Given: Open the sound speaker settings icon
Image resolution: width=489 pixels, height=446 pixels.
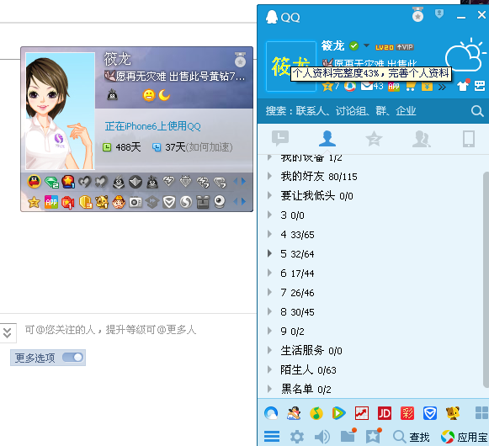Looking at the screenshot, I should [x=322, y=437].
